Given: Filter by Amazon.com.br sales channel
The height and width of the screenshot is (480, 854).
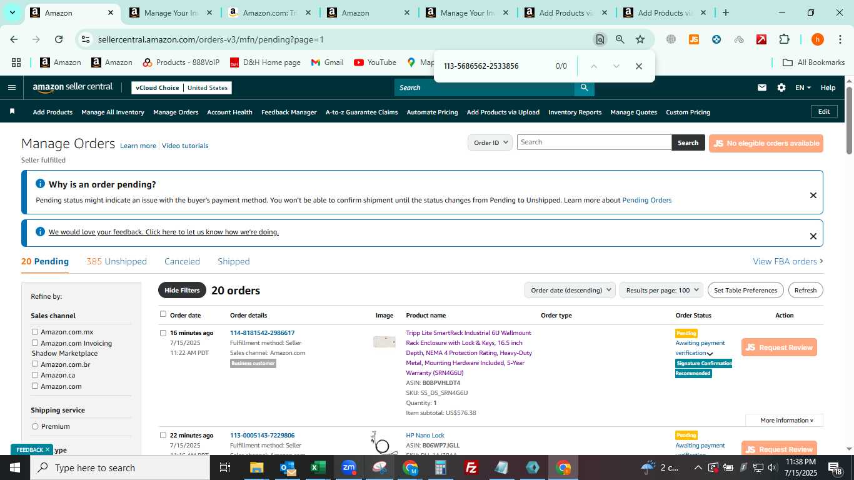Looking at the screenshot, I should [x=35, y=364].
